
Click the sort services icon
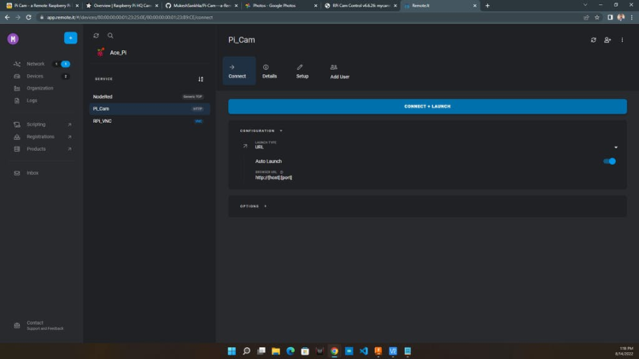(201, 79)
